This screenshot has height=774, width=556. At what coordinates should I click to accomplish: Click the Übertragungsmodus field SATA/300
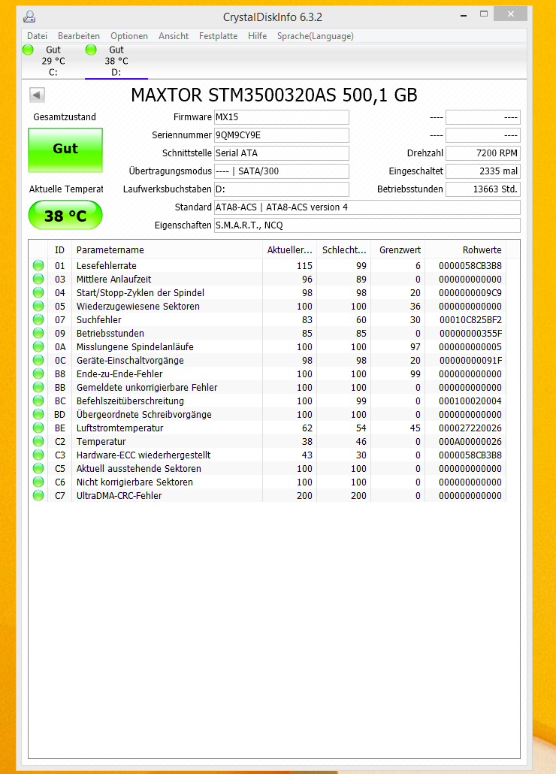click(x=281, y=171)
